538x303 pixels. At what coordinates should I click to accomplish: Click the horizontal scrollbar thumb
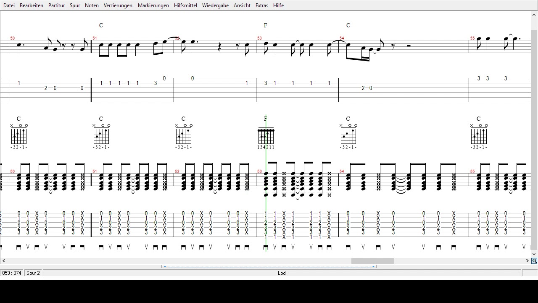coord(372,261)
